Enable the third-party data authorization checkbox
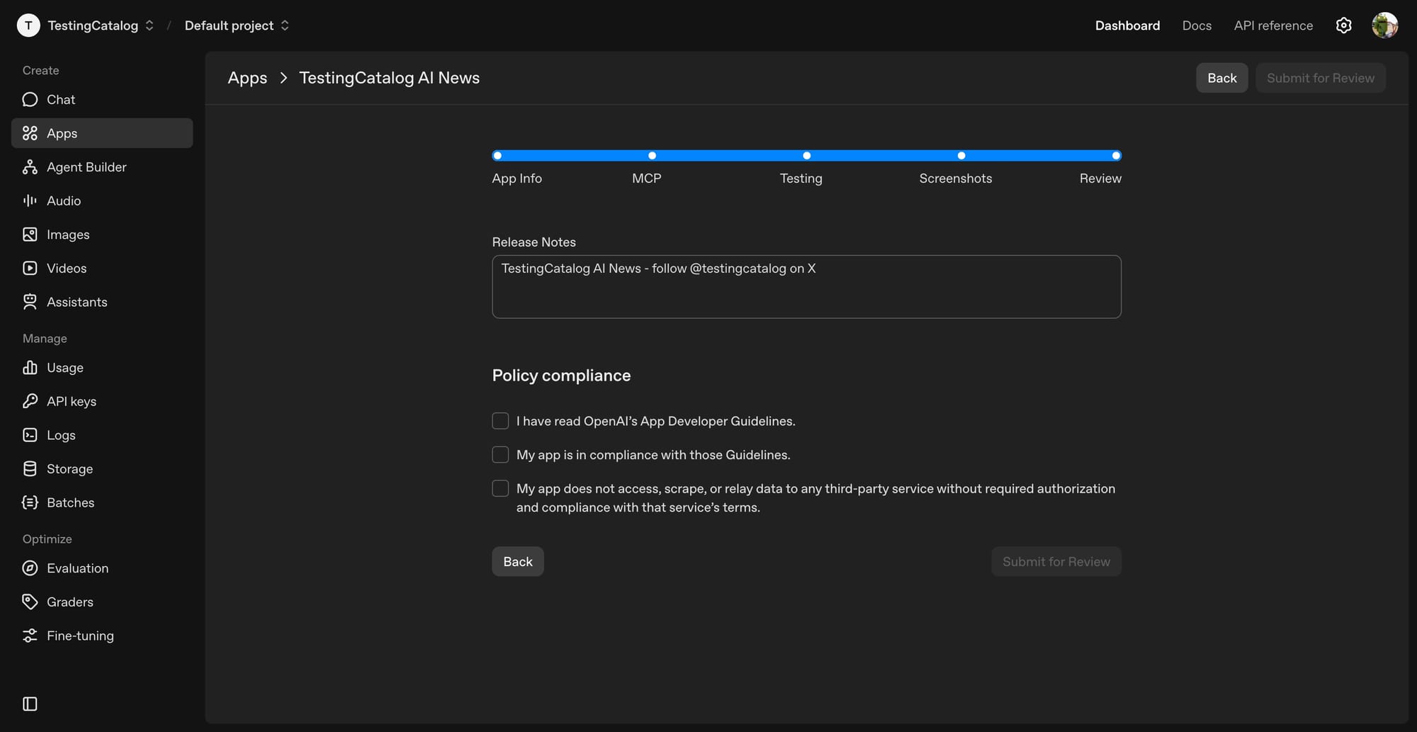Screen dimensions: 1417x732 (x=500, y=488)
